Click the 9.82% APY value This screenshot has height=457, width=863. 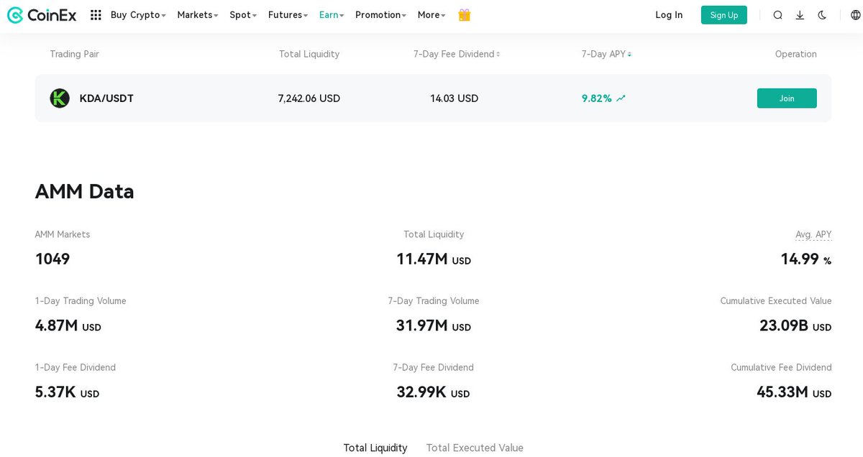point(597,98)
